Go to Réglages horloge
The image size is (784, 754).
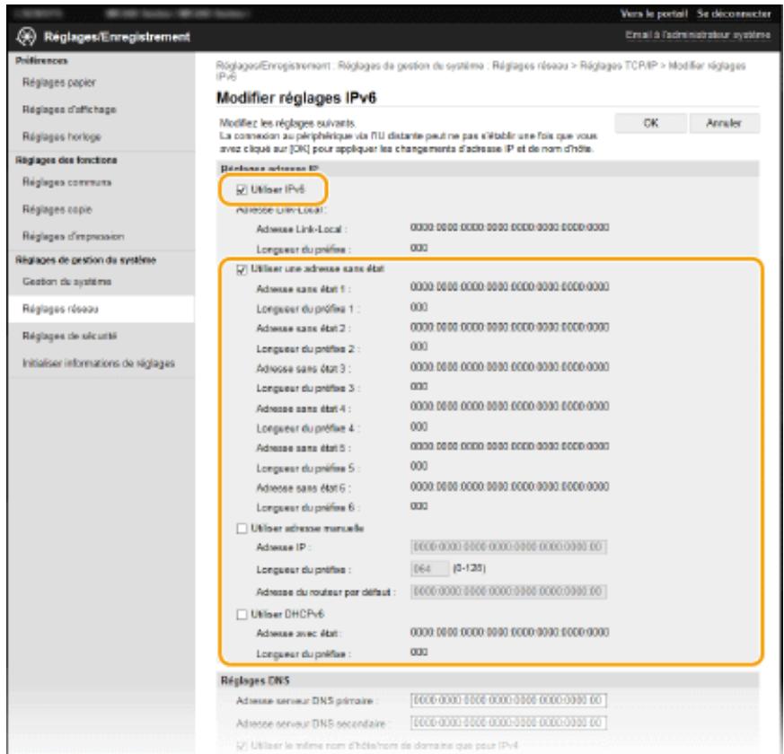pyautogui.click(x=61, y=136)
